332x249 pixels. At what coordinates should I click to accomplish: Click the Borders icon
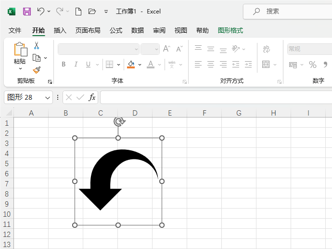pyautogui.click(x=110, y=64)
